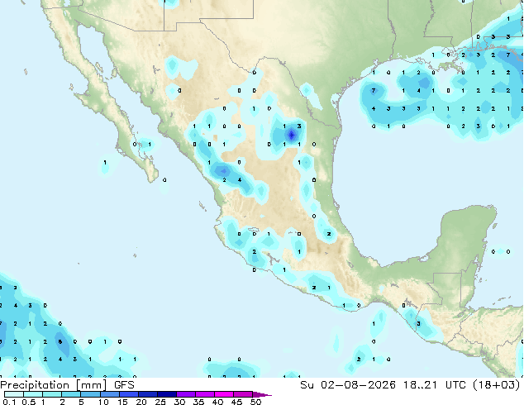Click the 2–5 mm legend swatch
The width and height of the screenshot is (524, 405).
point(71,394)
